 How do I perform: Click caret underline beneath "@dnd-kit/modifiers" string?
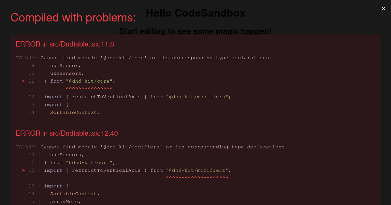coord(197,178)
